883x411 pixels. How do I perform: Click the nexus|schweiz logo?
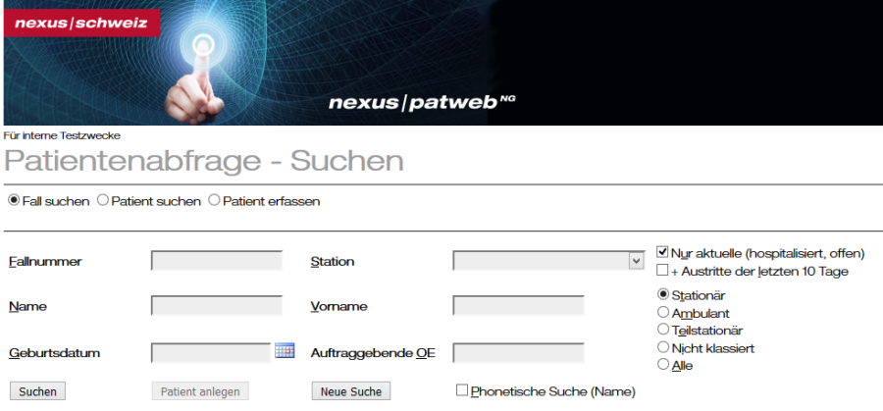(81, 24)
